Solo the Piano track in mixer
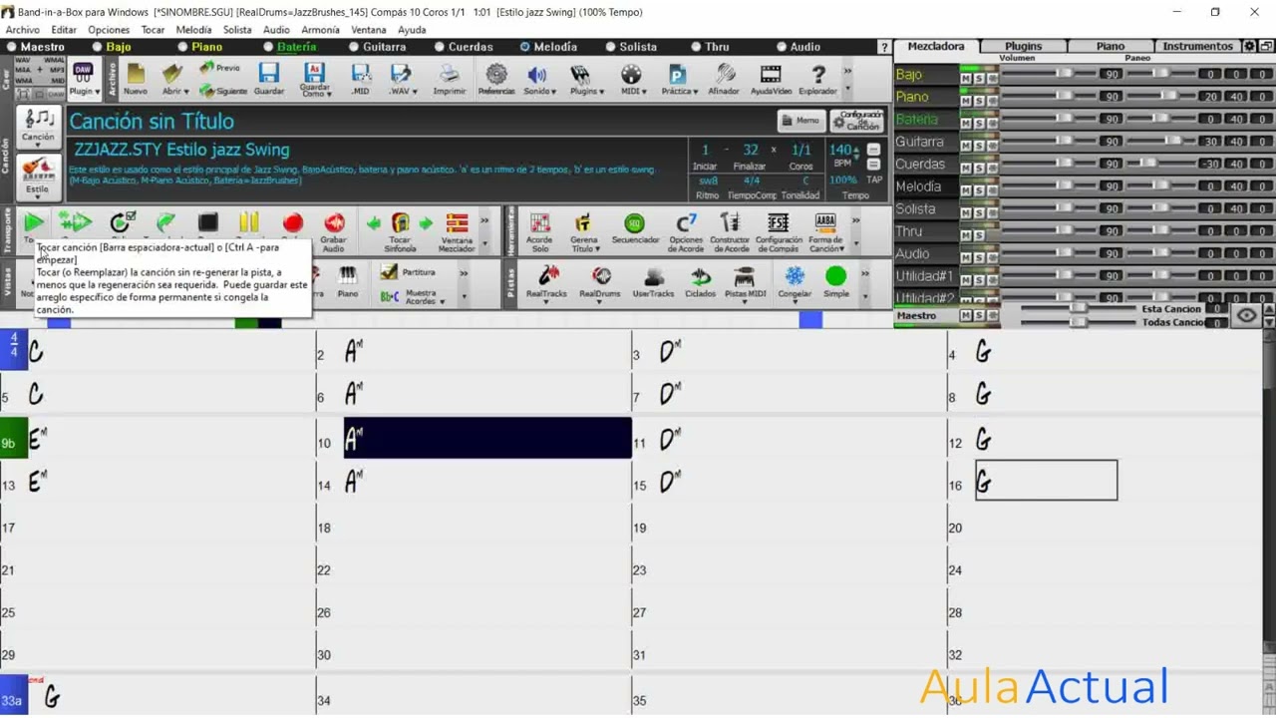 point(979,101)
